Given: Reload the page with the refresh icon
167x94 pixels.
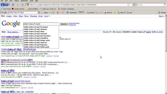Looking at the screenshot, I should [13, 5].
